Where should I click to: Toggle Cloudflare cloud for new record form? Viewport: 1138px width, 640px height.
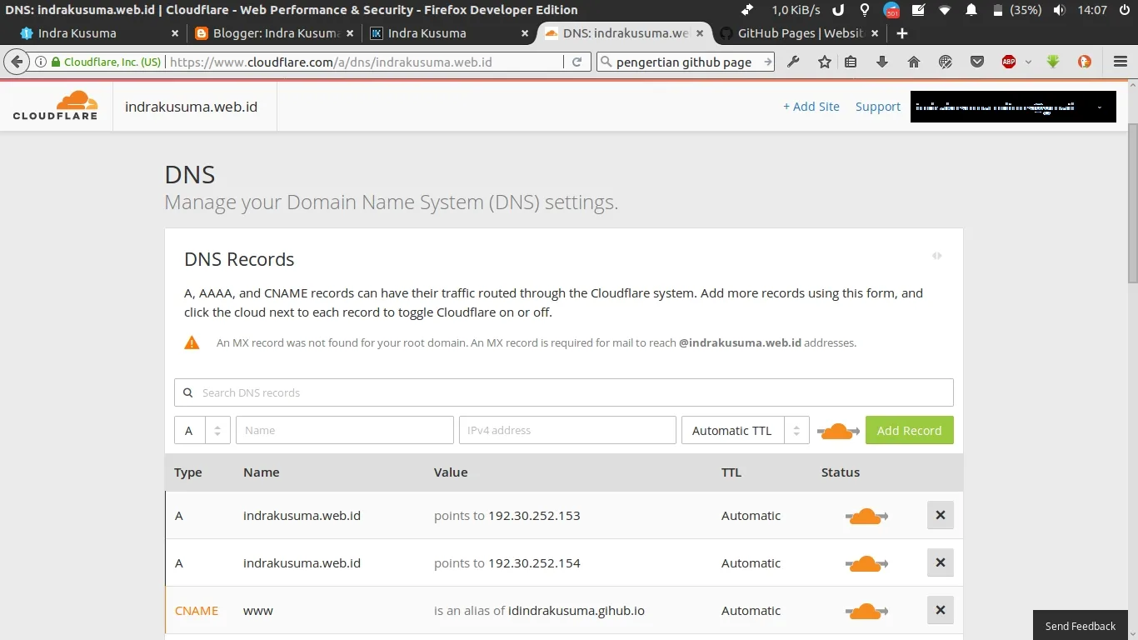click(x=838, y=431)
